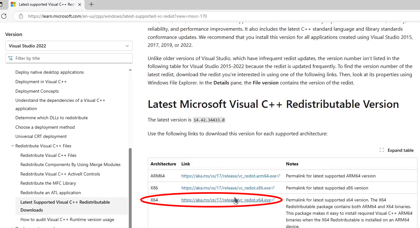
Task: Open How to audit Visual C++ Runtime version usage
Action: 67,219
